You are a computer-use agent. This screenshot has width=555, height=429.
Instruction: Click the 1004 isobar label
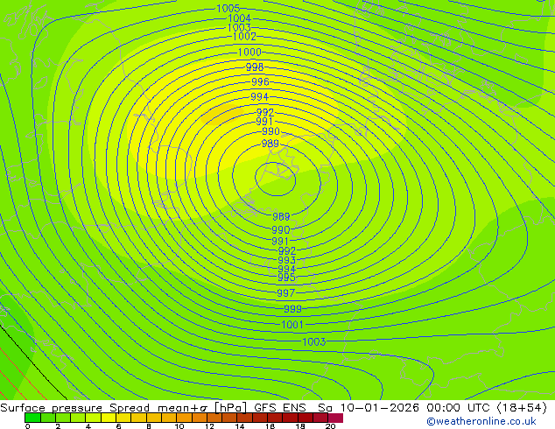coord(239,18)
